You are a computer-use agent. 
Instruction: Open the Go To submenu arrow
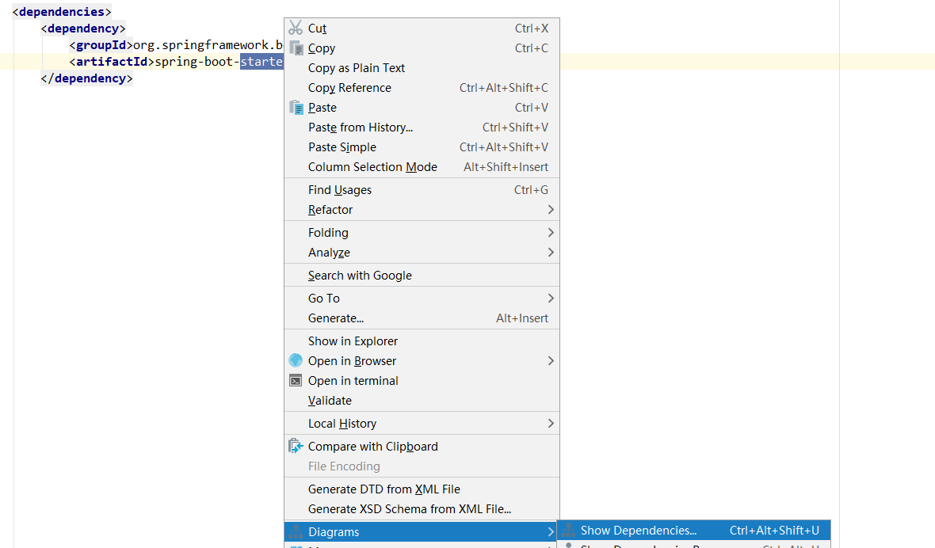click(551, 299)
